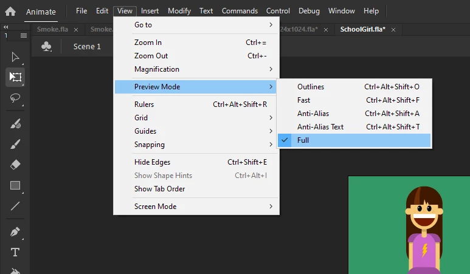Open the tools panel options menu
470x274 pixels.
click(x=24, y=36)
